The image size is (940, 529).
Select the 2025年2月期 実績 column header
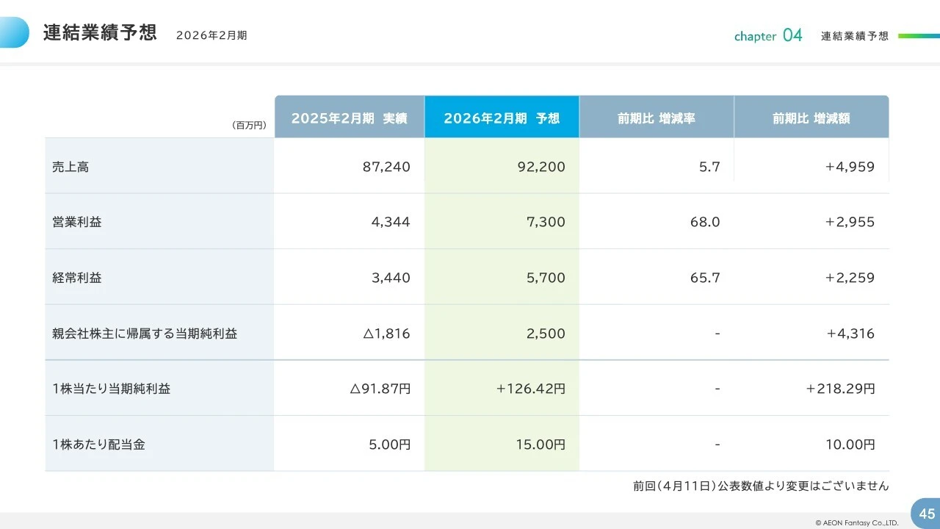click(x=349, y=118)
